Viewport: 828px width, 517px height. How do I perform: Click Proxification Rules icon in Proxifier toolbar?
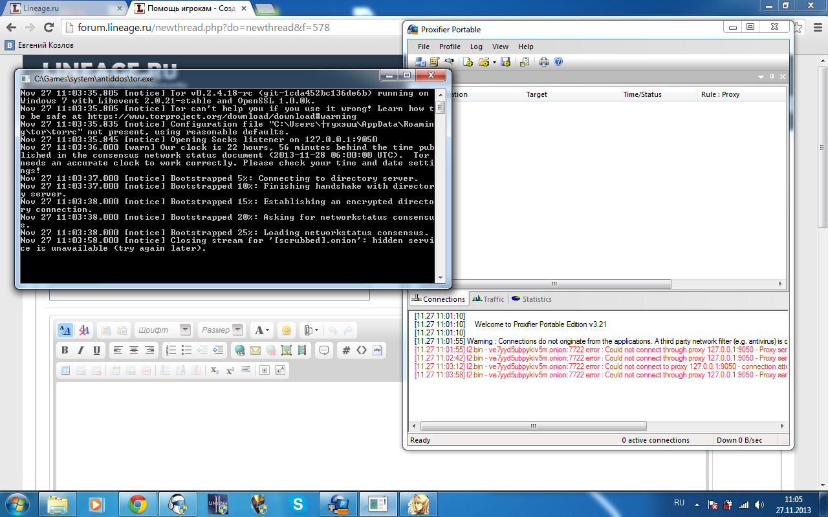[435, 62]
